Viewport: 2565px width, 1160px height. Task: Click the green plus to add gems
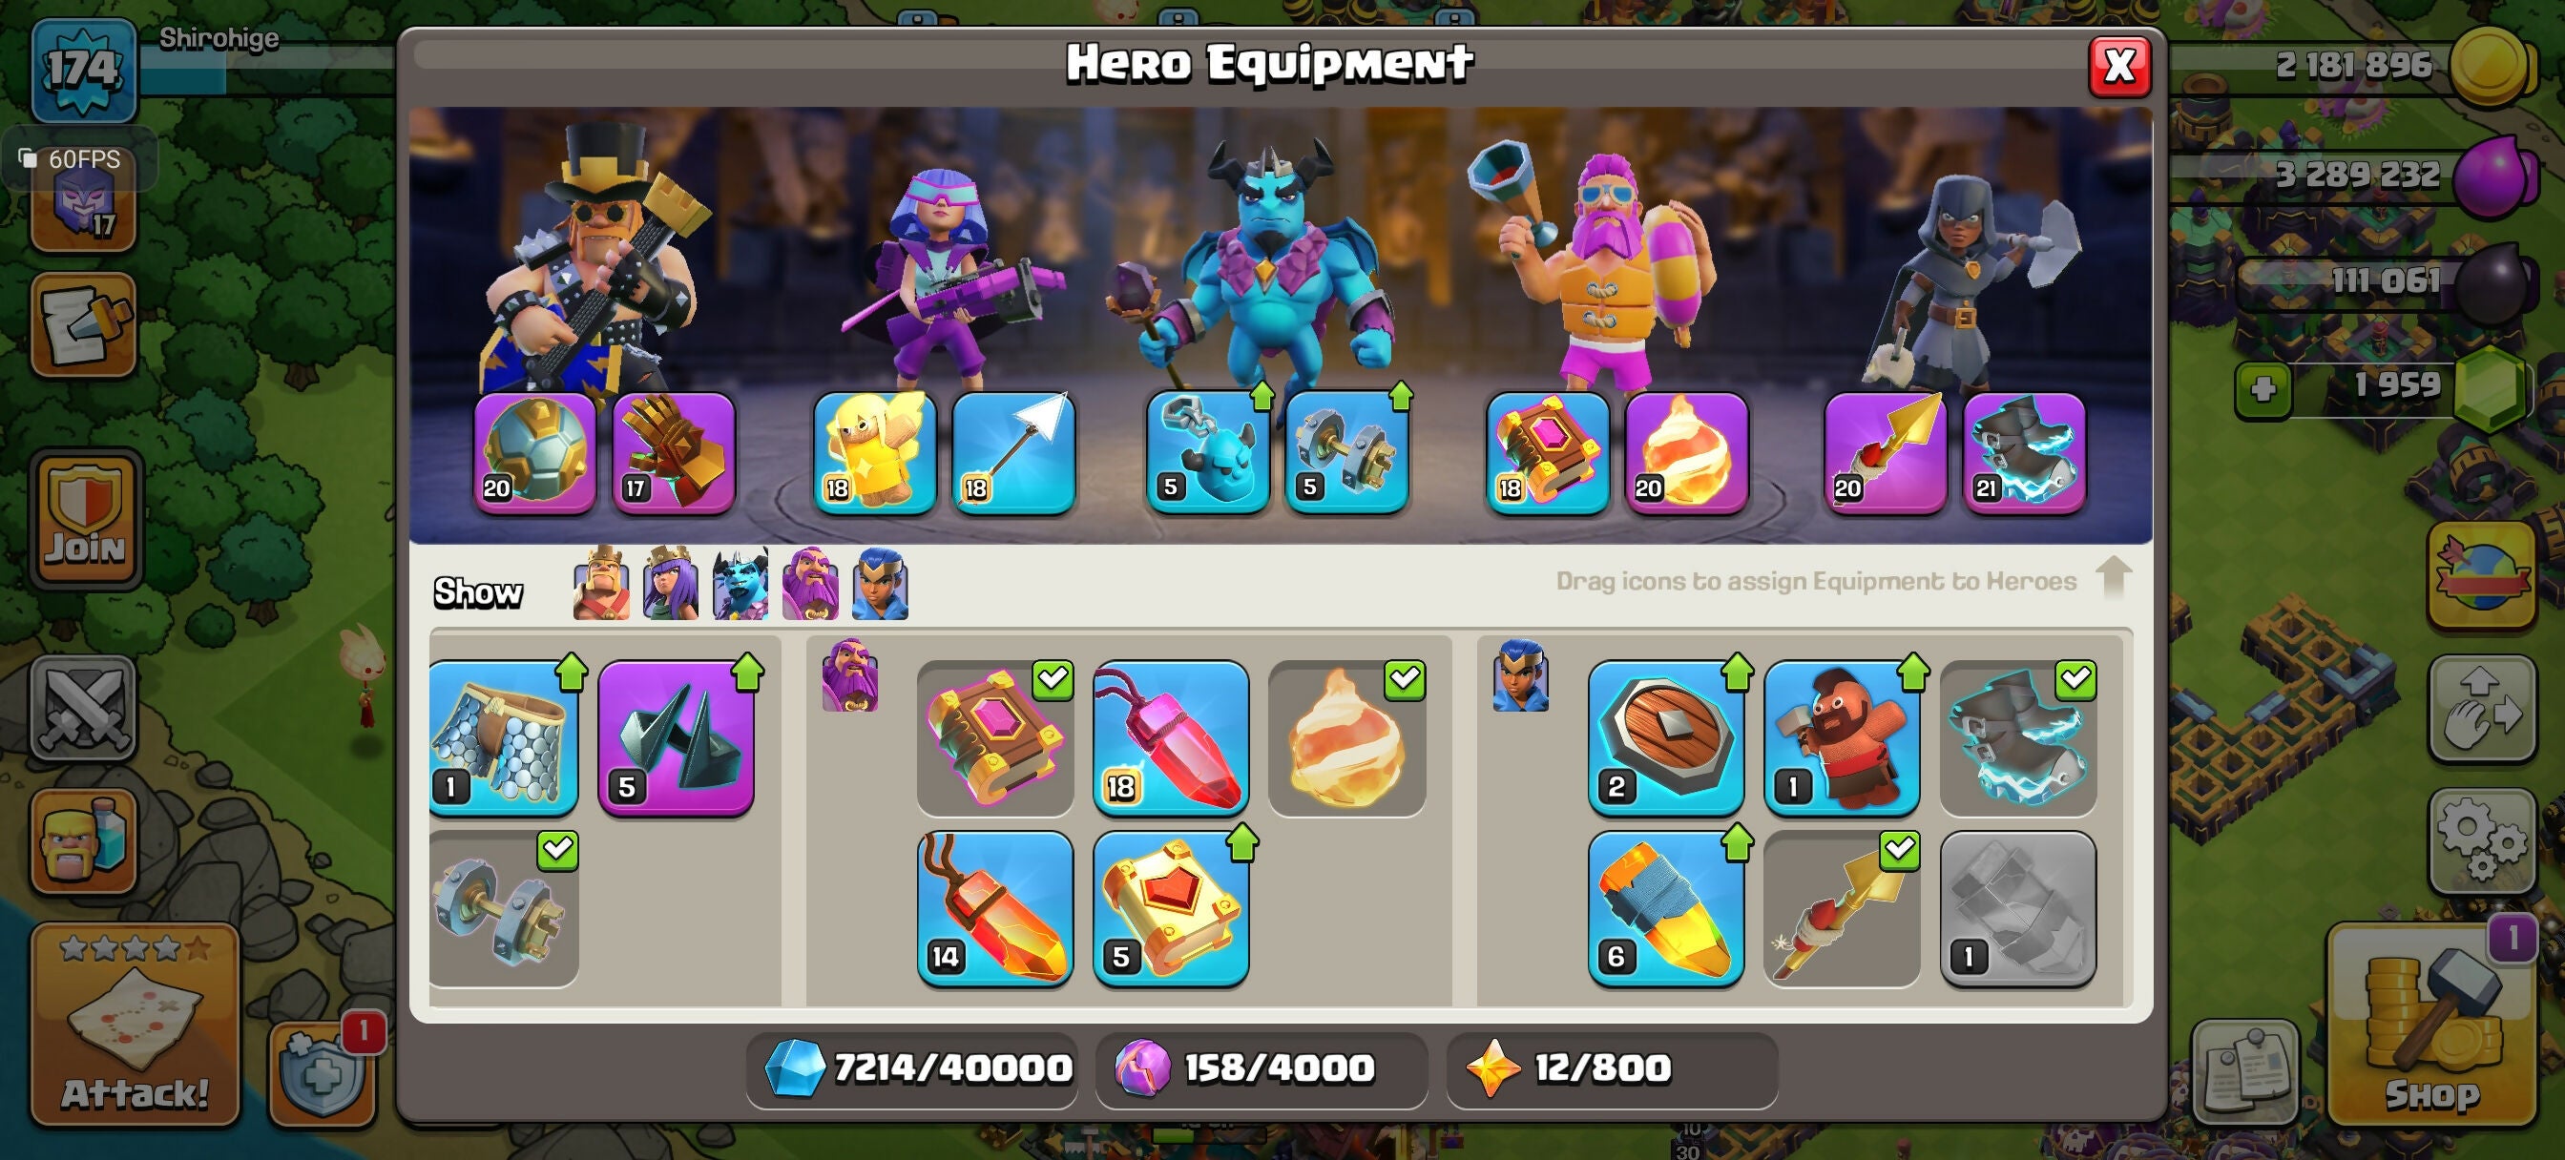coord(2263,388)
